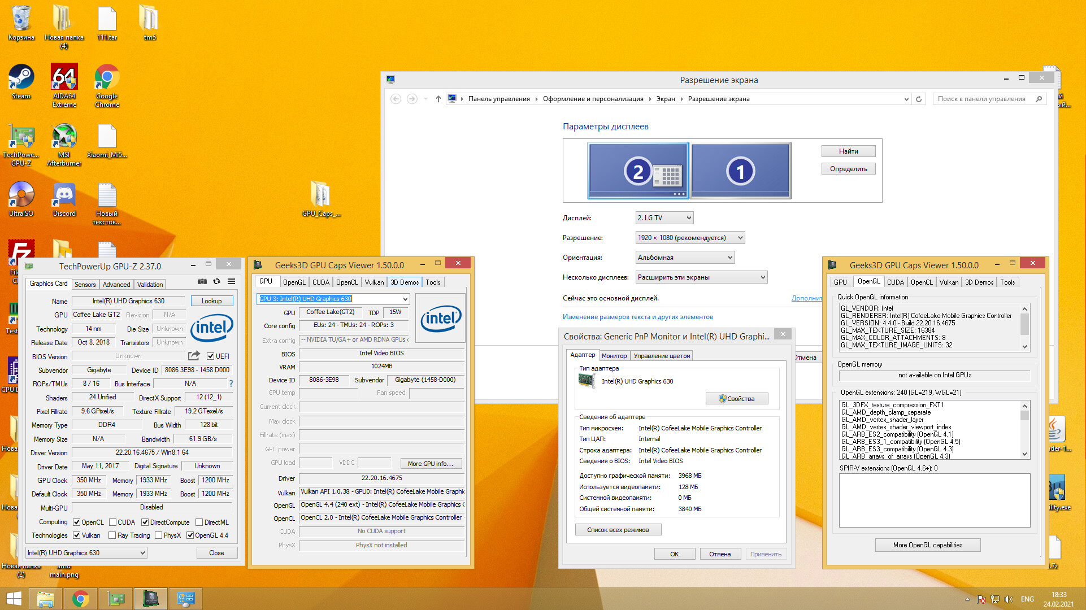Refresh GPU-Z data with the refresh icon

coord(216,281)
